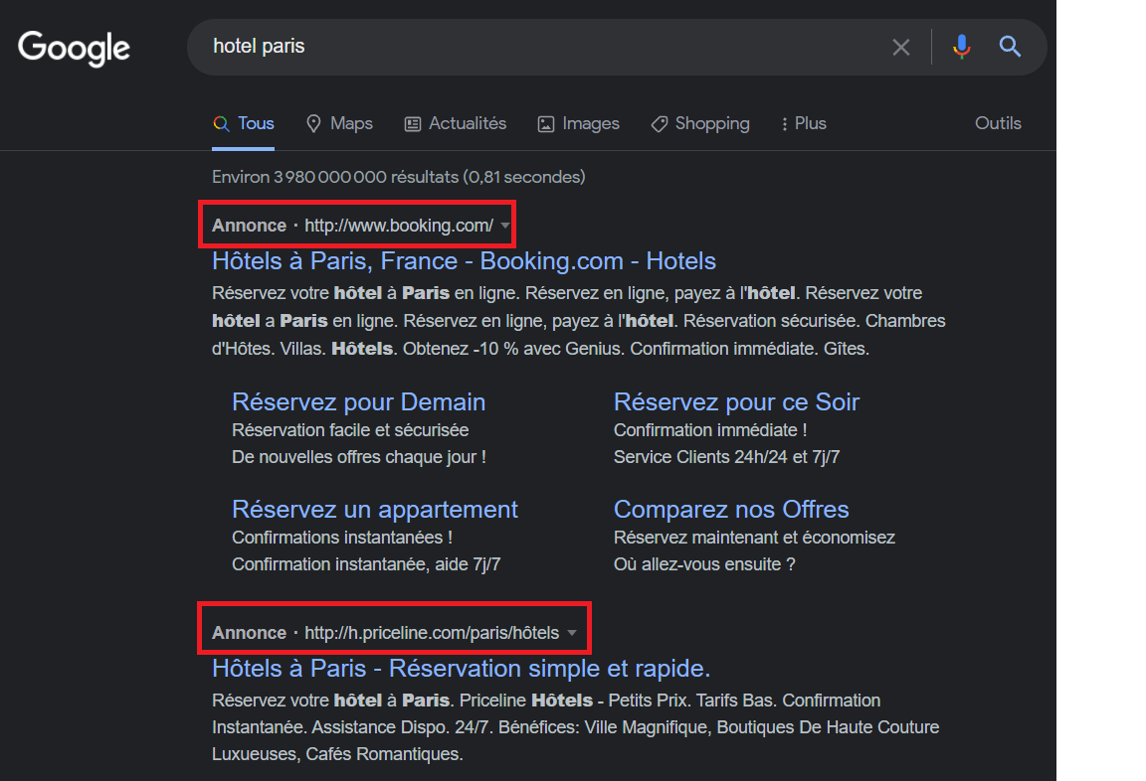This screenshot has width=1146, height=781.
Task: Click 'Confirmations instantanées !' text
Action: pos(342,538)
